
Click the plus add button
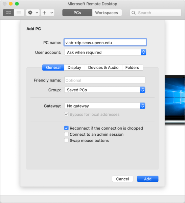click(x=44, y=13)
